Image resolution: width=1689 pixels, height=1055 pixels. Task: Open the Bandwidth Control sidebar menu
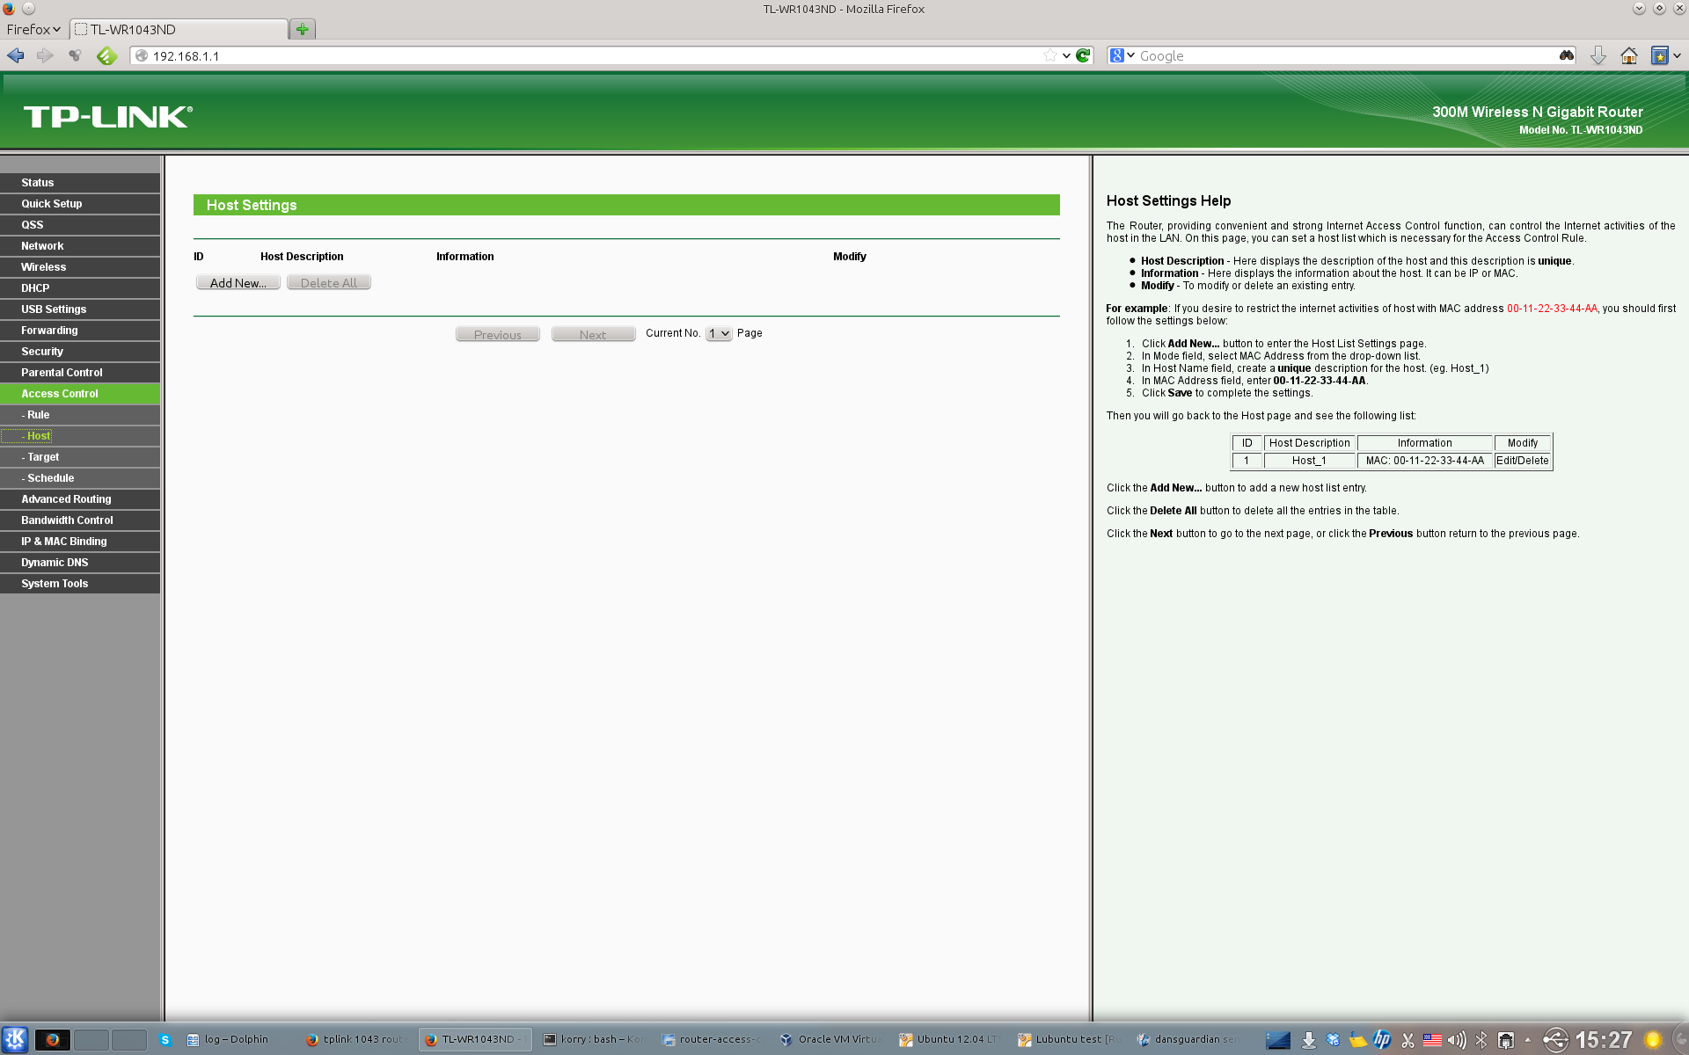(67, 520)
